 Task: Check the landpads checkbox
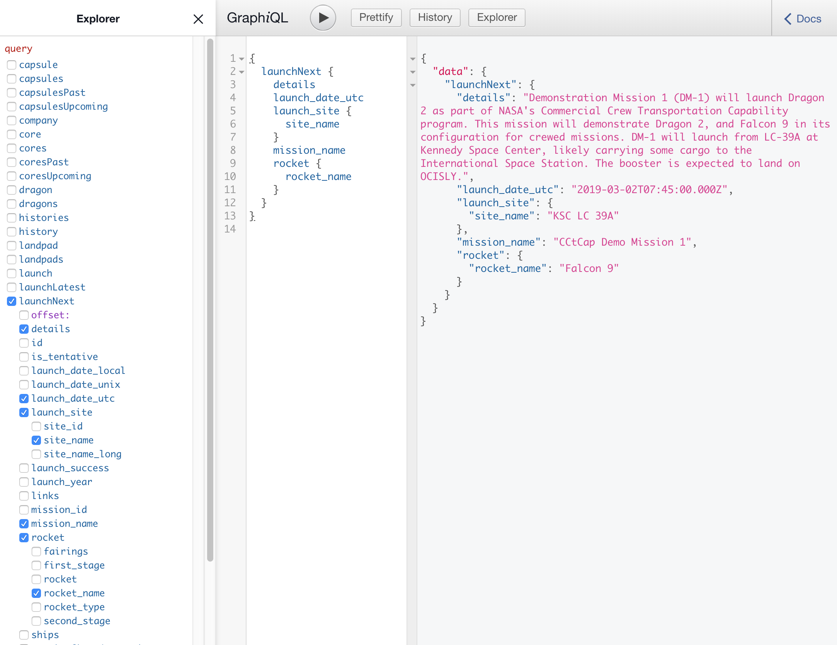coord(12,260)
